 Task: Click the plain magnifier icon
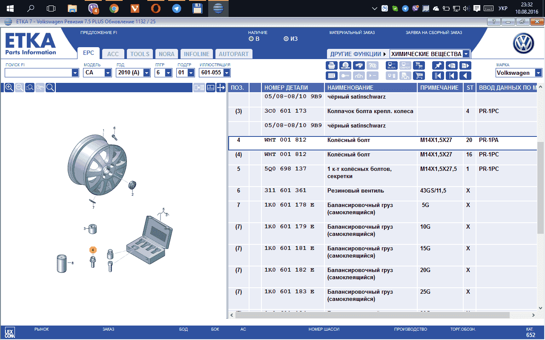click(x=50, y=88)
